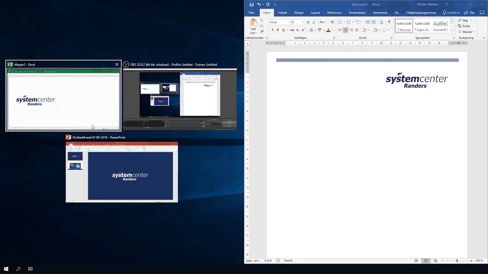Open Customize Quick Access Toolbar menu

275,5
